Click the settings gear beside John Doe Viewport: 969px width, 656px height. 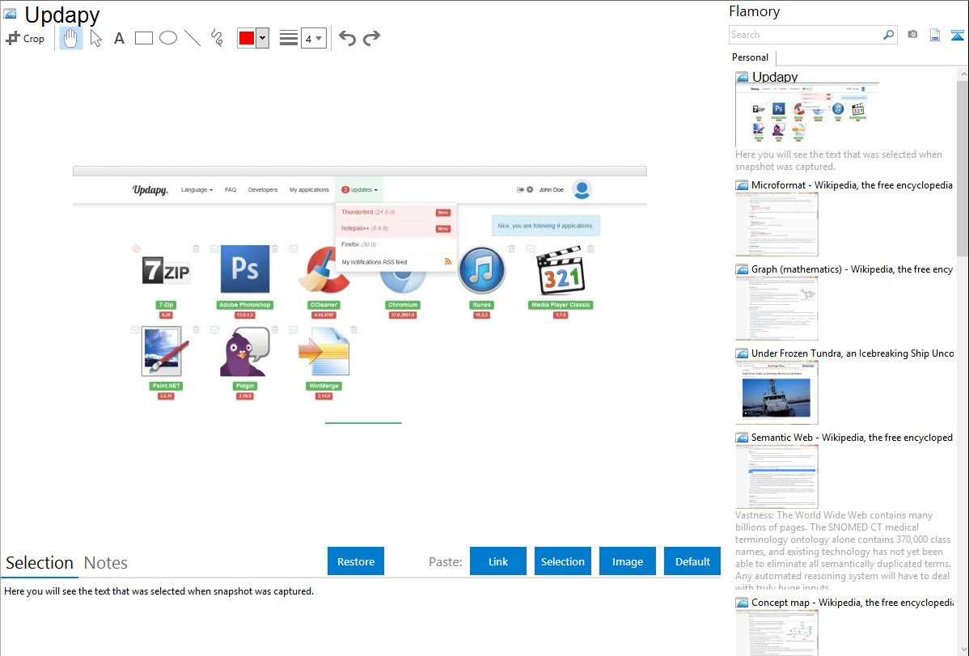coord(530,190)
